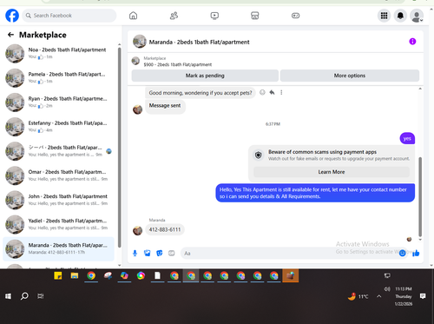Open the Home feed icon
This screenshot has height=324, width=434.
(133, 16)
